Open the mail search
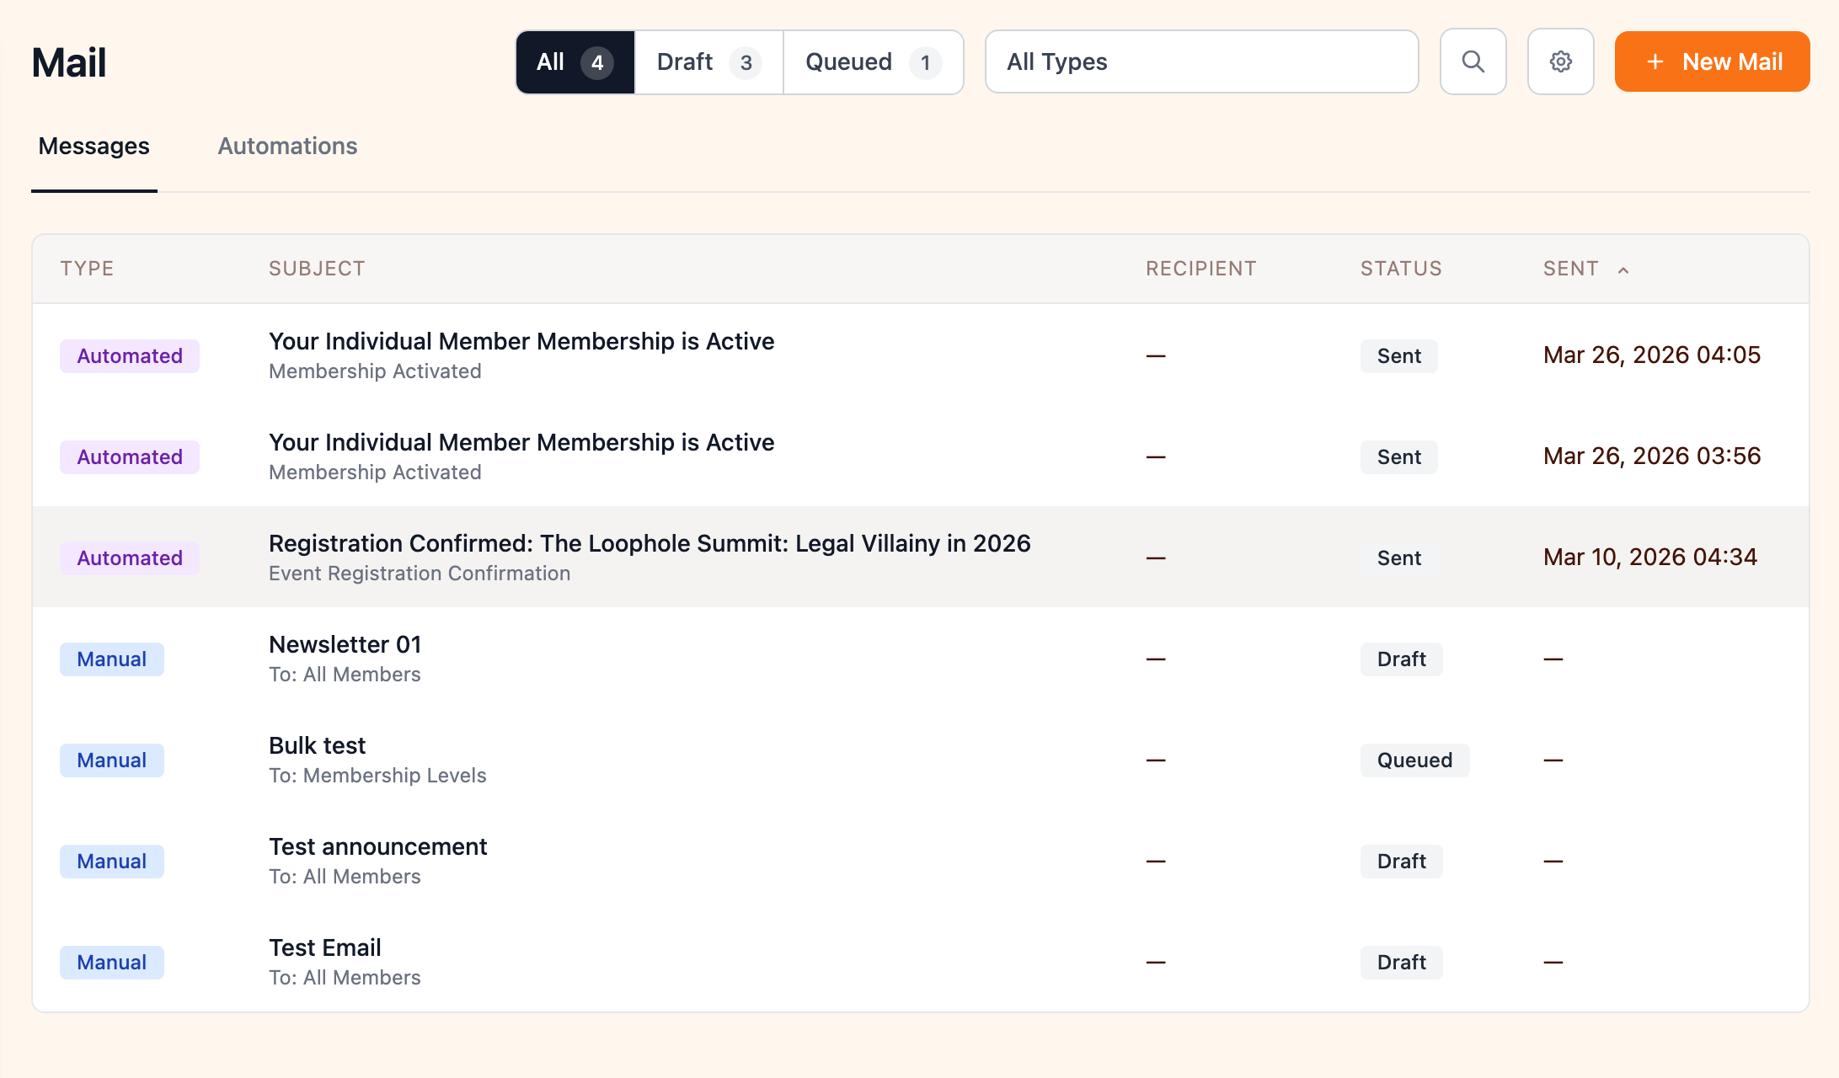Image resolution: width=1839 pixels, height=1078 pixels. (x=1473, y=61)
